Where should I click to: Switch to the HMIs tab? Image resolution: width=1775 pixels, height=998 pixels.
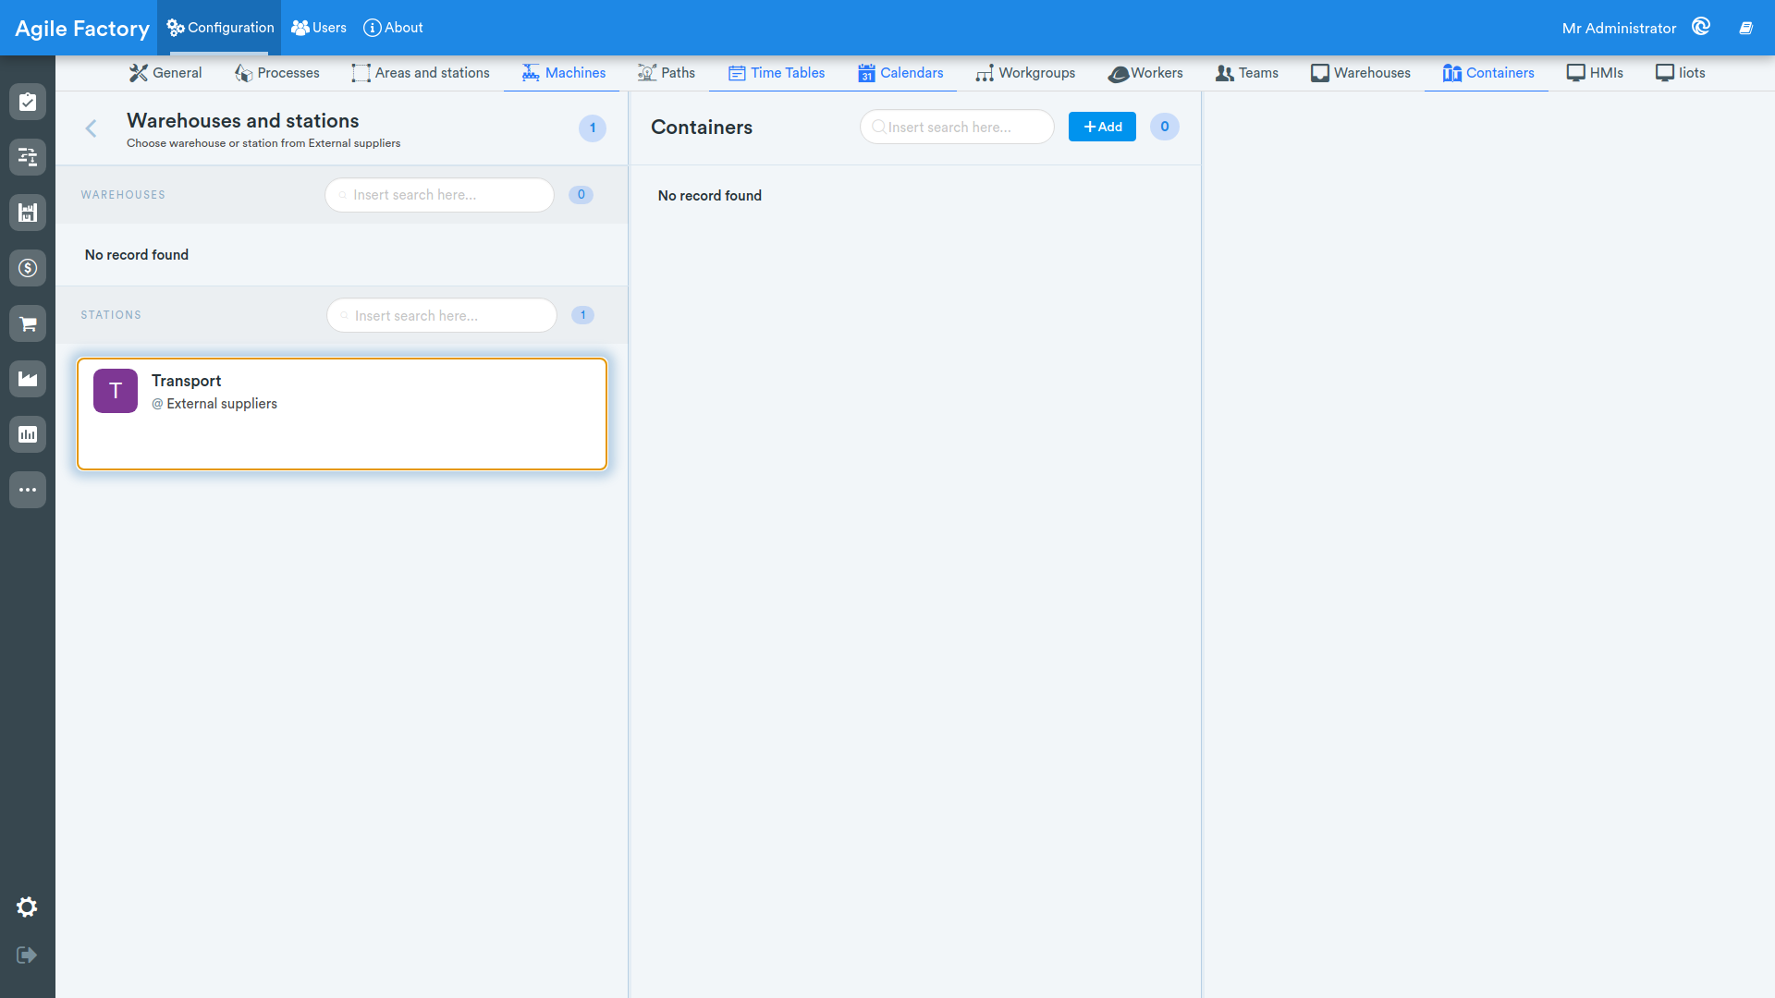click(1595, 73)
